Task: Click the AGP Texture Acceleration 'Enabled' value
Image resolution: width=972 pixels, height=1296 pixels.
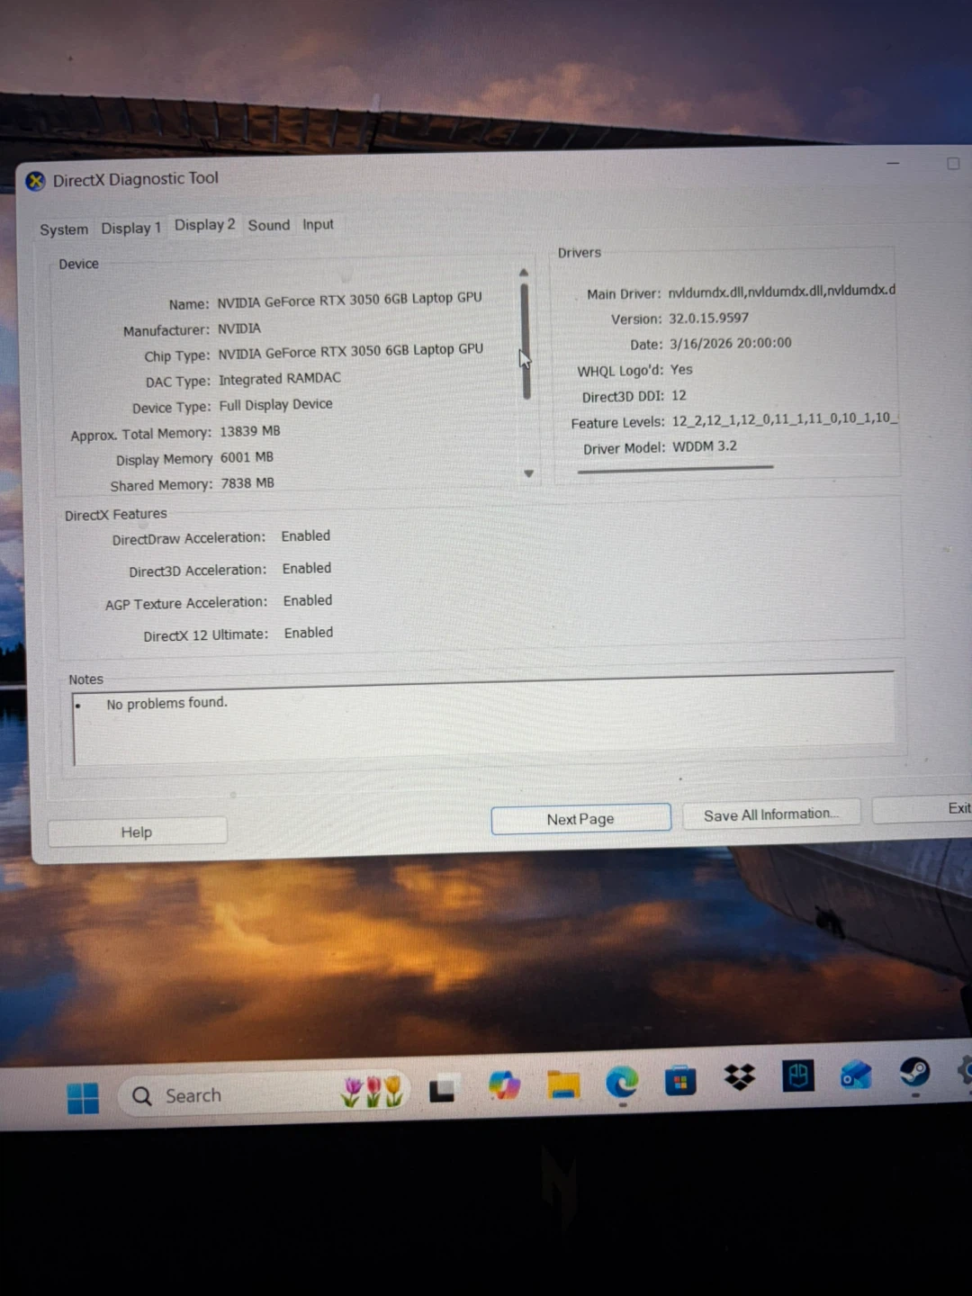Action: click(x=308, y=600)
